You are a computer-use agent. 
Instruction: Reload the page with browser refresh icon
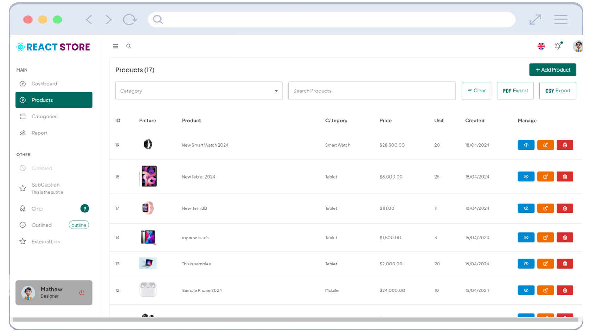click(x=129, y=20)
